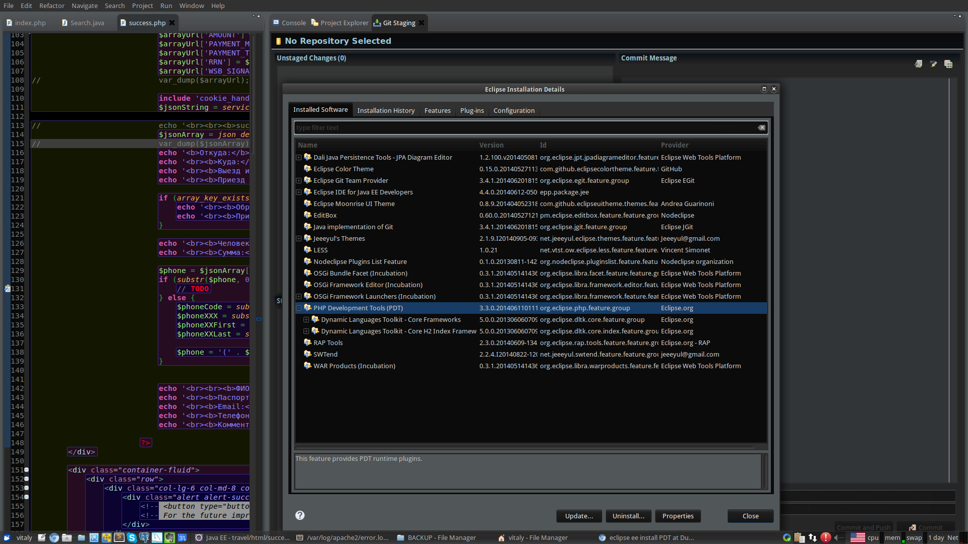The width and height of the screenshot is (968, 544).
Task: Click the update manager tray icon
Action: coord(786,537)
